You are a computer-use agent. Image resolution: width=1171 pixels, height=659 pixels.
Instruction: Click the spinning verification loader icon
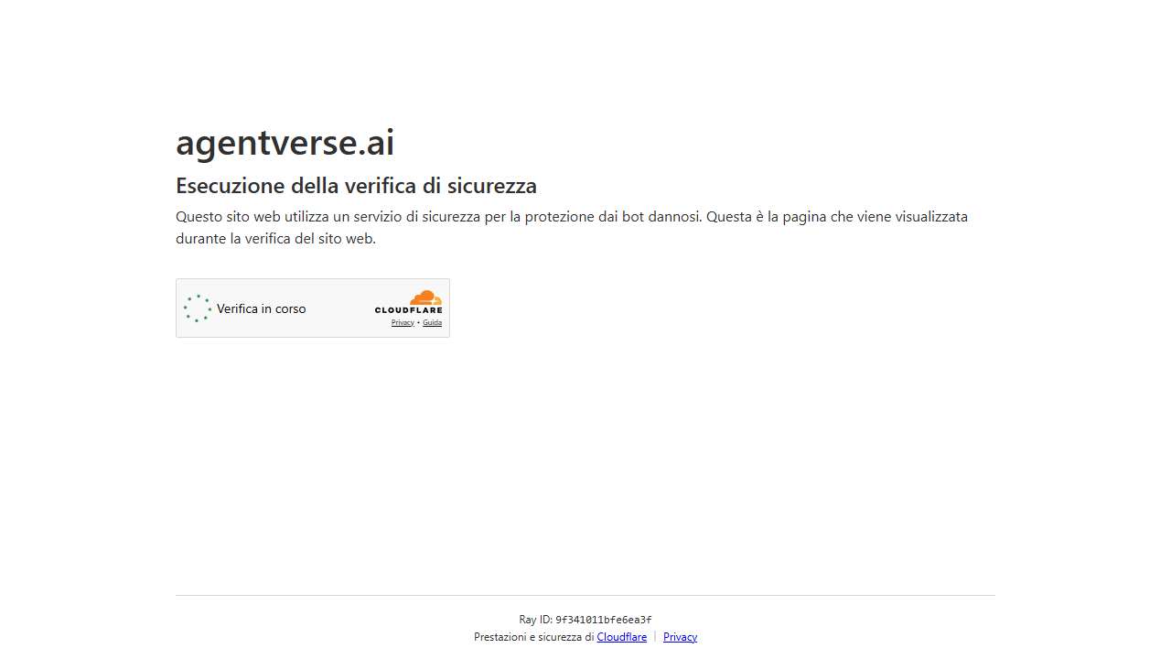[198, 308]
